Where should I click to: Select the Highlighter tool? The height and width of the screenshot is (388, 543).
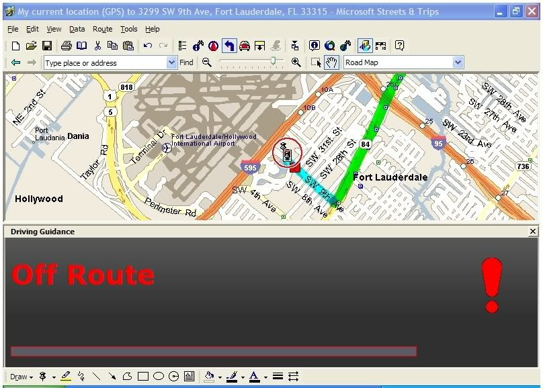pos(66,376)
